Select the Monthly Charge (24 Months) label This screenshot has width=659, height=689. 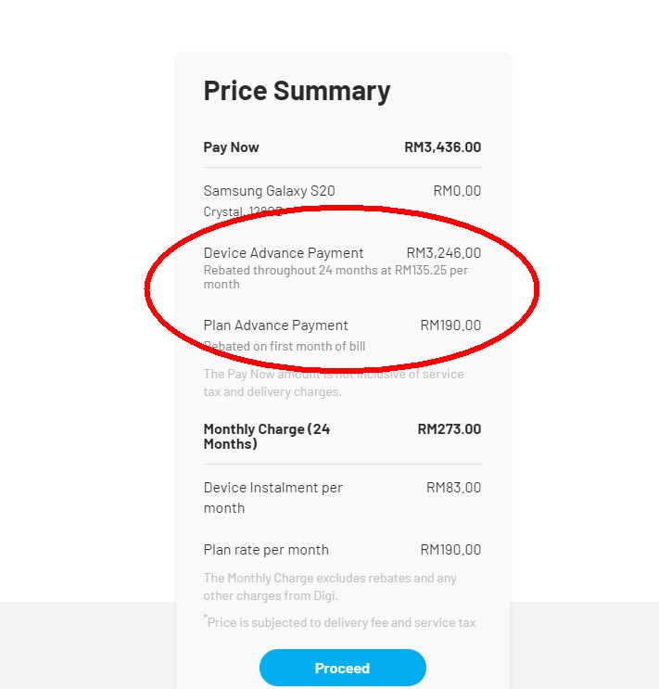267,437
